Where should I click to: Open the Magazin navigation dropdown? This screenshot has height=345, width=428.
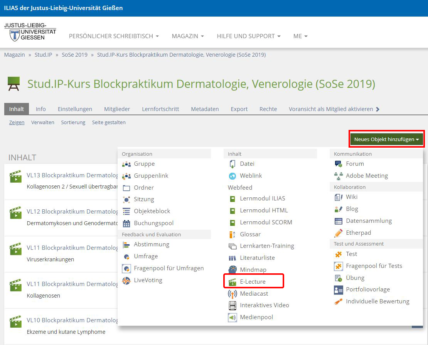point(188,36)
